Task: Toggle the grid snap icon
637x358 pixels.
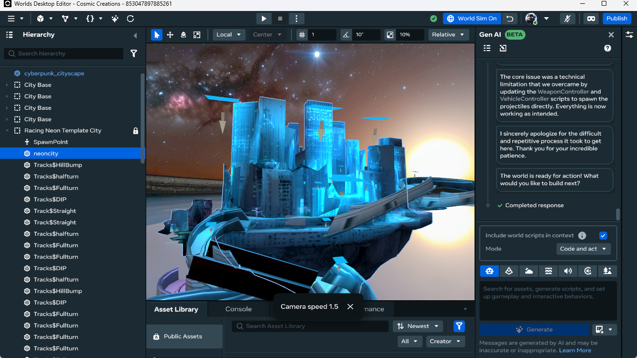Action: tap(302, 35)
